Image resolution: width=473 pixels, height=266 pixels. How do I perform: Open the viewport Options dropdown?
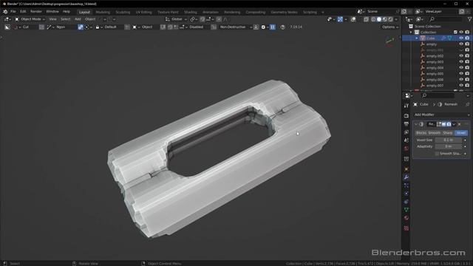point(390,27)
